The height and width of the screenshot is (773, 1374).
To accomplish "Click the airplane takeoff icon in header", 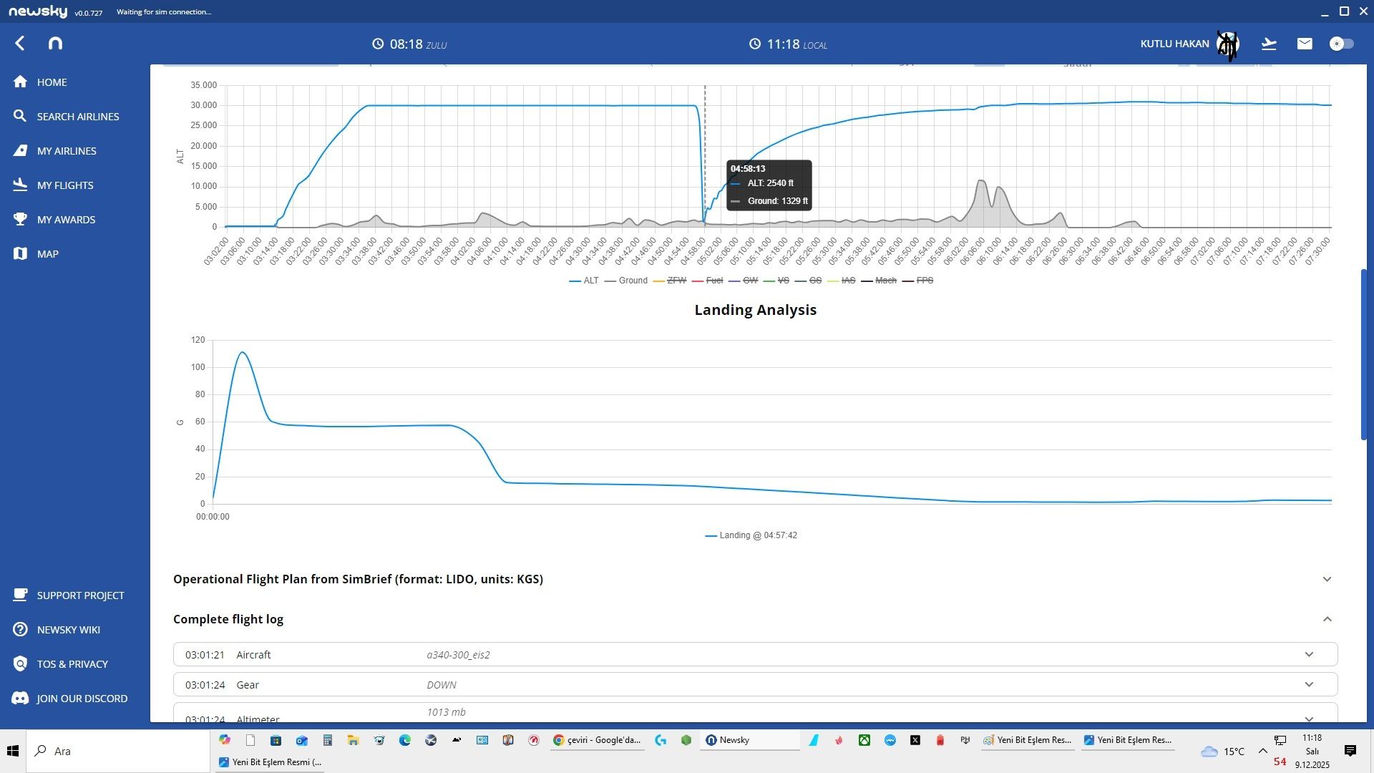I will coord(1268,44).
